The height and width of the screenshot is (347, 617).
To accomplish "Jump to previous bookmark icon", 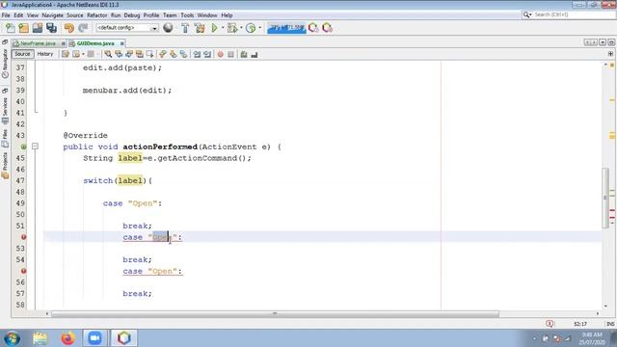I will [x=163, y=54].
